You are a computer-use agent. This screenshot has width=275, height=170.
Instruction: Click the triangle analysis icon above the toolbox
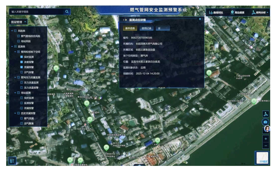(265, 114)
